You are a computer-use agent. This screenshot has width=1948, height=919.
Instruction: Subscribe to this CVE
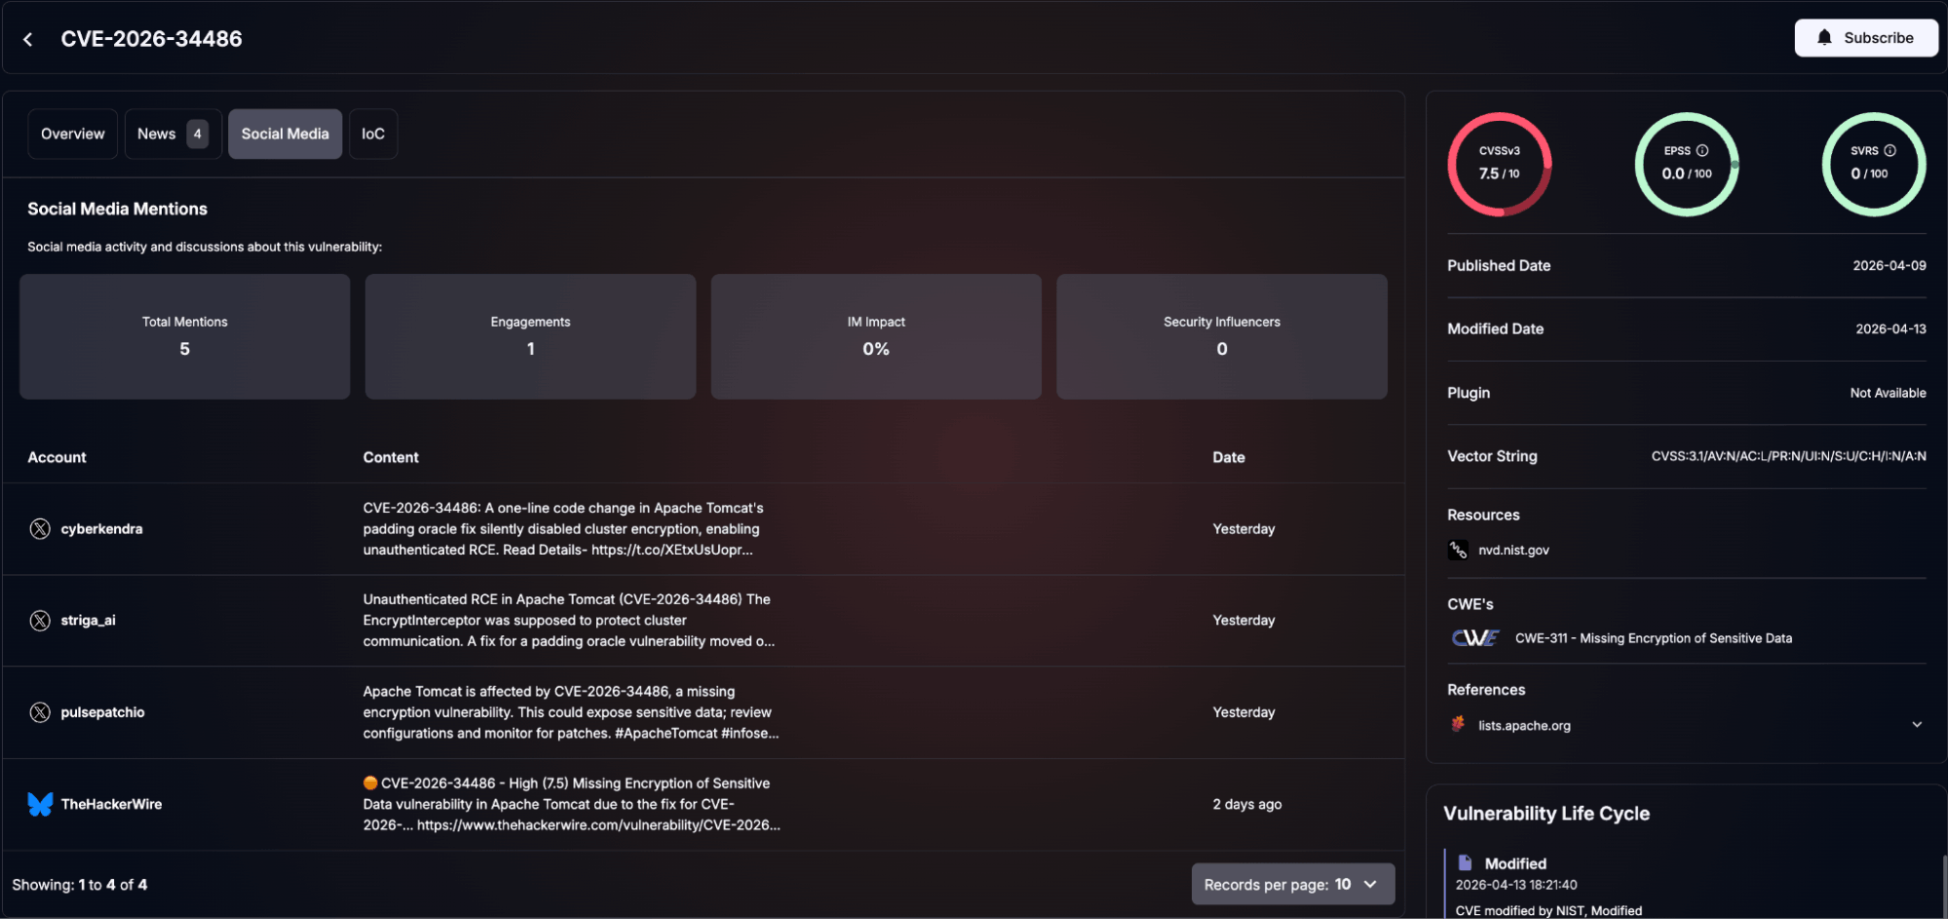coord(1866,38)
